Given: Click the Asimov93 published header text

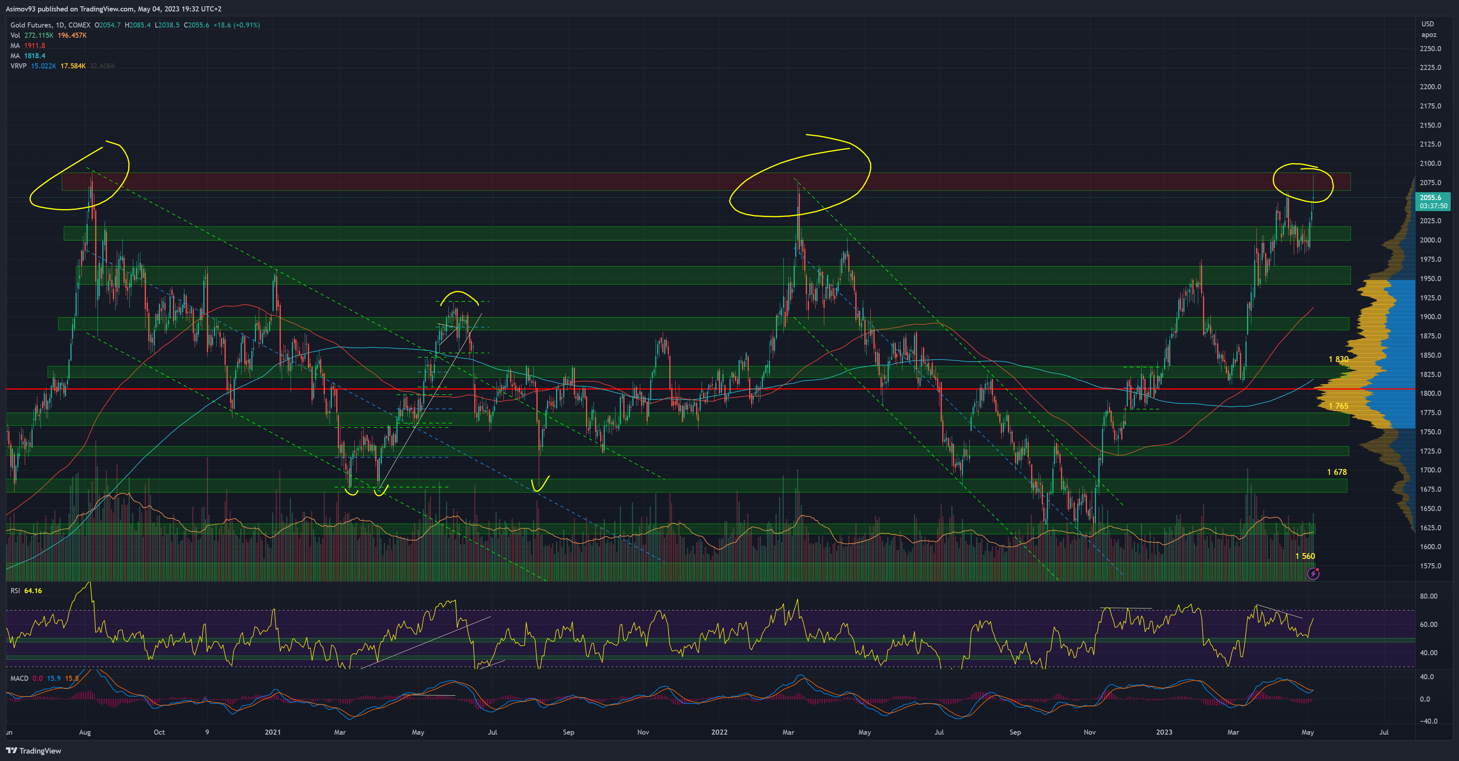Looking at the screenshot, I should click(113, 9).
